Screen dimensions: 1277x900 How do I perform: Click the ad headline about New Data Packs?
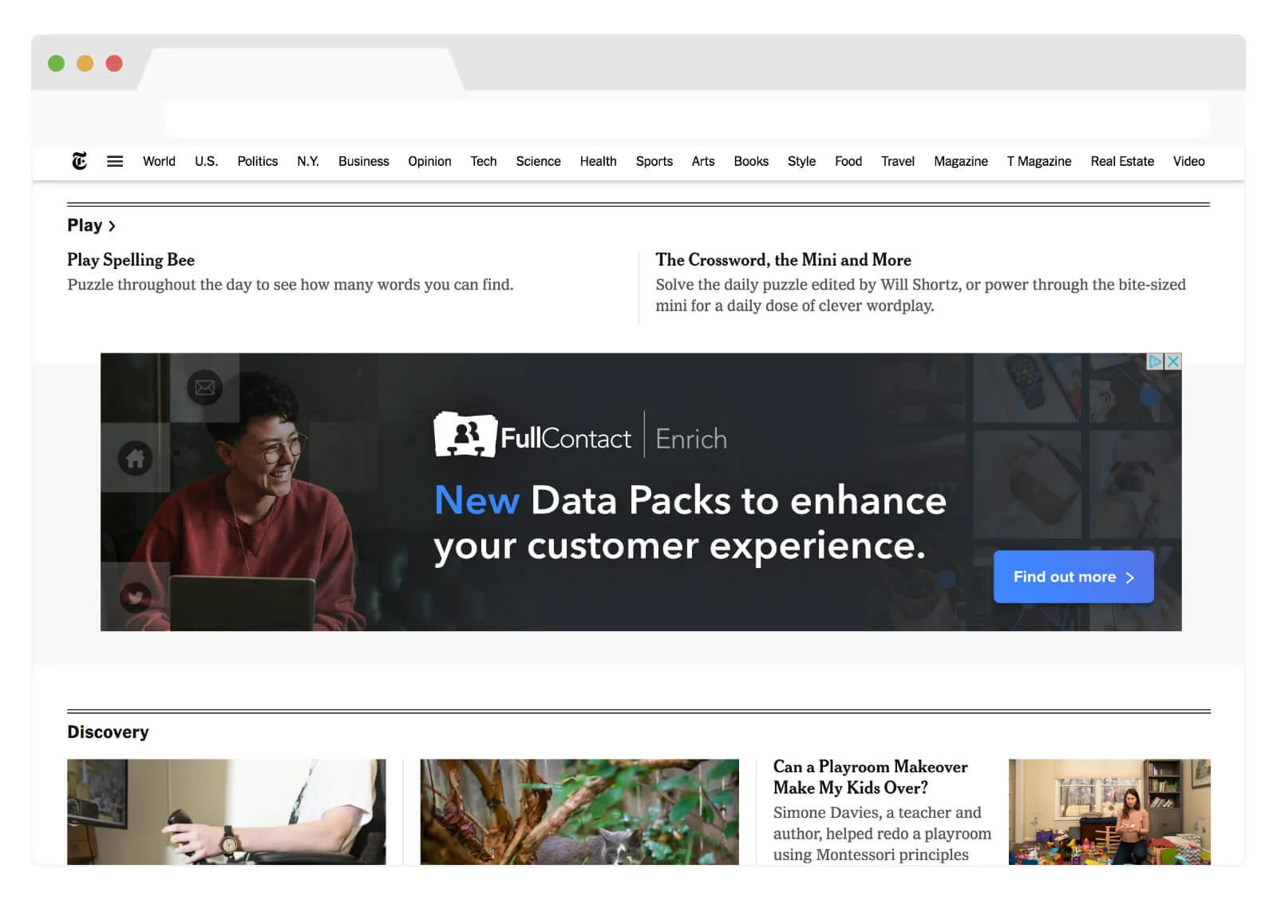(690, 523)
